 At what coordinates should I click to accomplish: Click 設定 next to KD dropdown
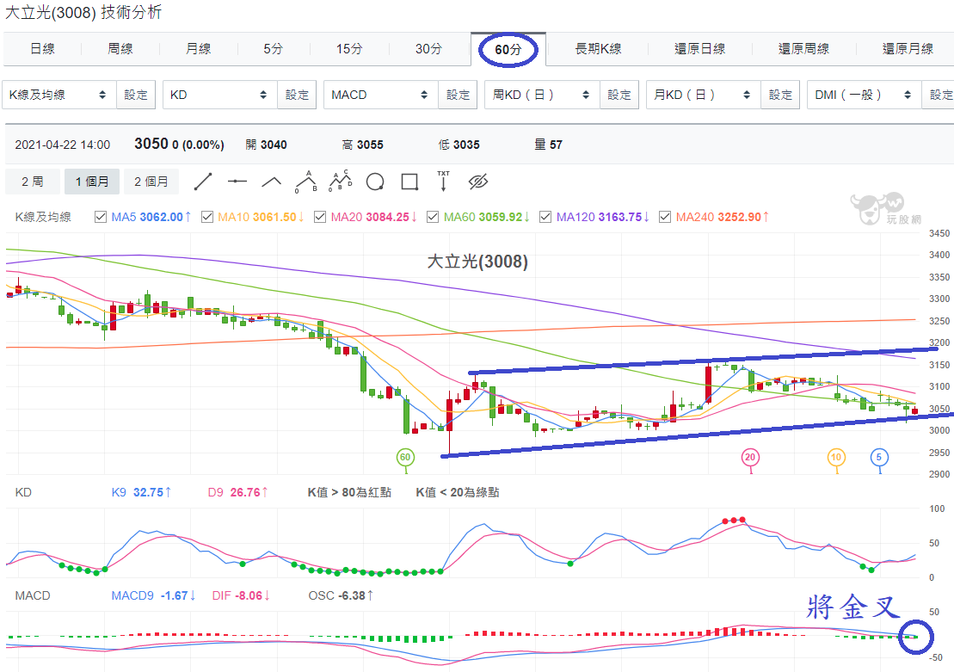click(x=297, y=95)
